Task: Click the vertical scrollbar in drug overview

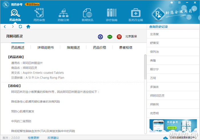Action: coord(145,67)
